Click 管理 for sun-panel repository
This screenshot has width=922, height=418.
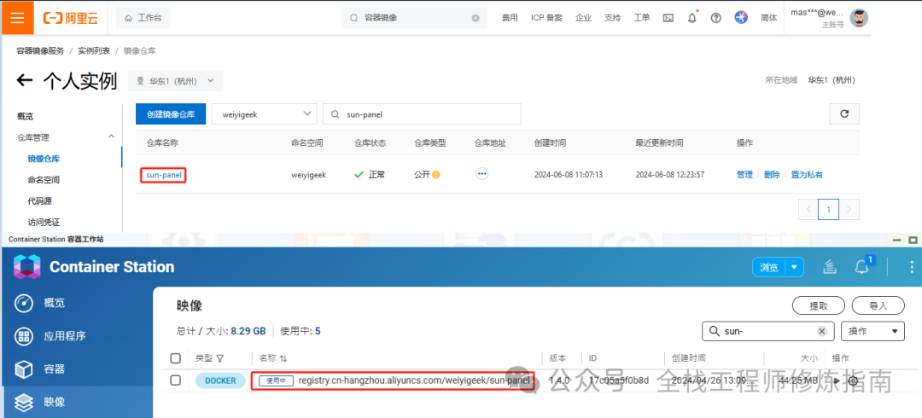pyautogui.click(x=744, y=175)
